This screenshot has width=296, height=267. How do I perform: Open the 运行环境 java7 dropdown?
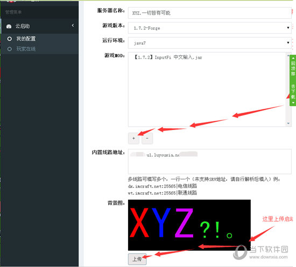click(209, 43)
